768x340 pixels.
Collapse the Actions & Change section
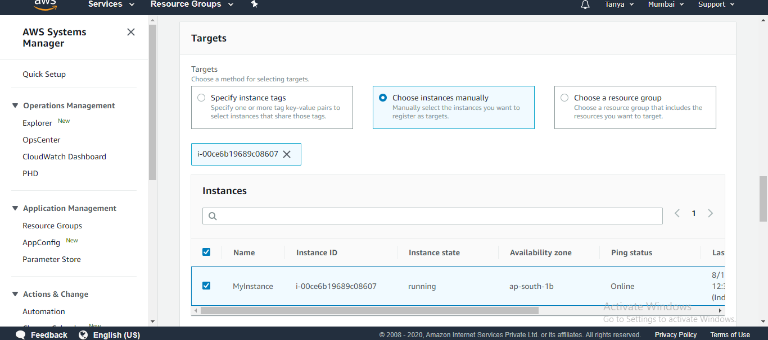15,294
